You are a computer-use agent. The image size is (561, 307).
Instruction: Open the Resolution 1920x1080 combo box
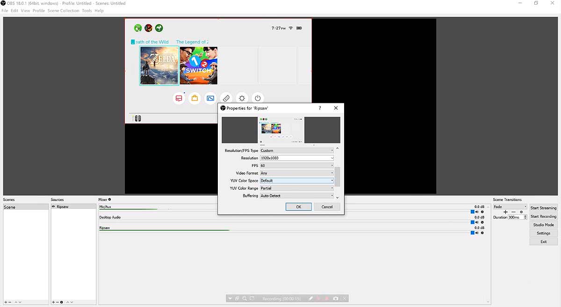click(x=297, y=158)
